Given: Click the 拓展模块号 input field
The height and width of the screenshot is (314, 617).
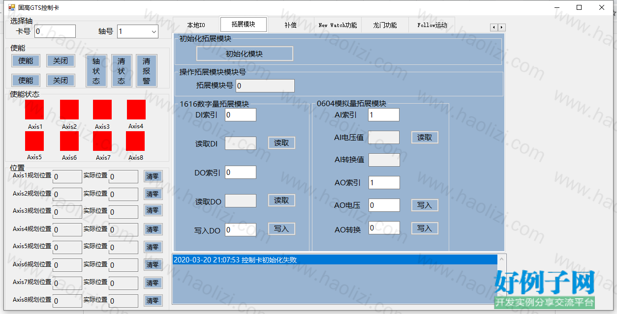Looking at the screenshot, I should pyautogui.click(x=265, y=86).
